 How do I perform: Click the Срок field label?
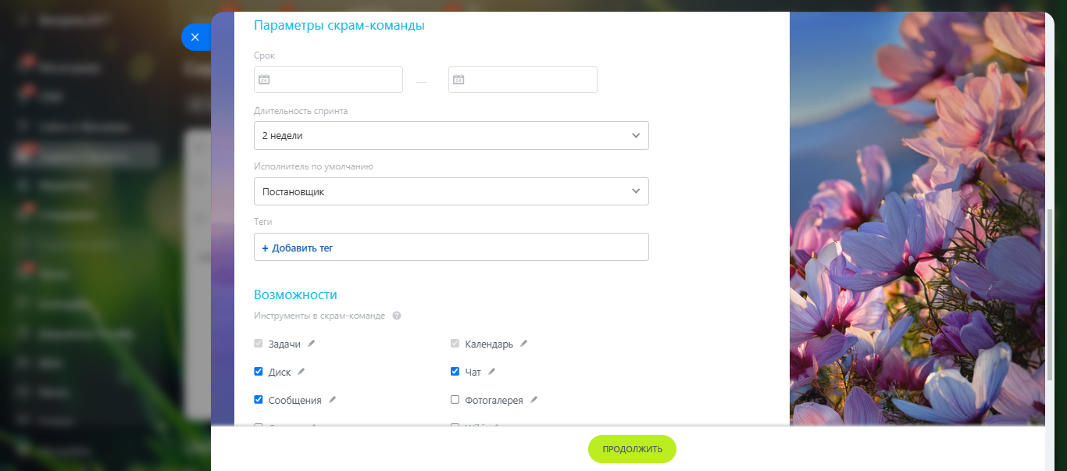264,55
